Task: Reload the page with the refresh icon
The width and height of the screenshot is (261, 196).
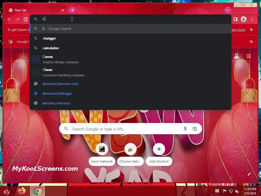Action: (25, 19)
